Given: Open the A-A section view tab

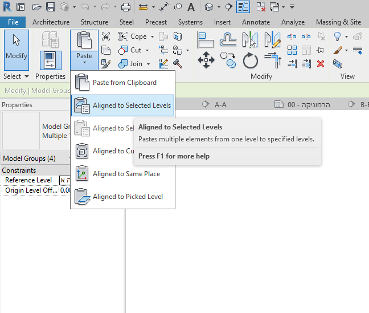Looking at the screenshot, I should click(215, 104).
